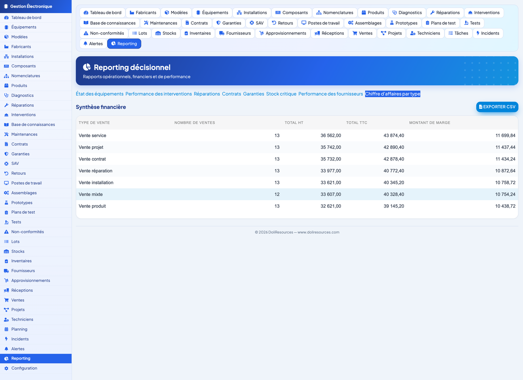Switch to Stock critique report tab

[281, 94]
